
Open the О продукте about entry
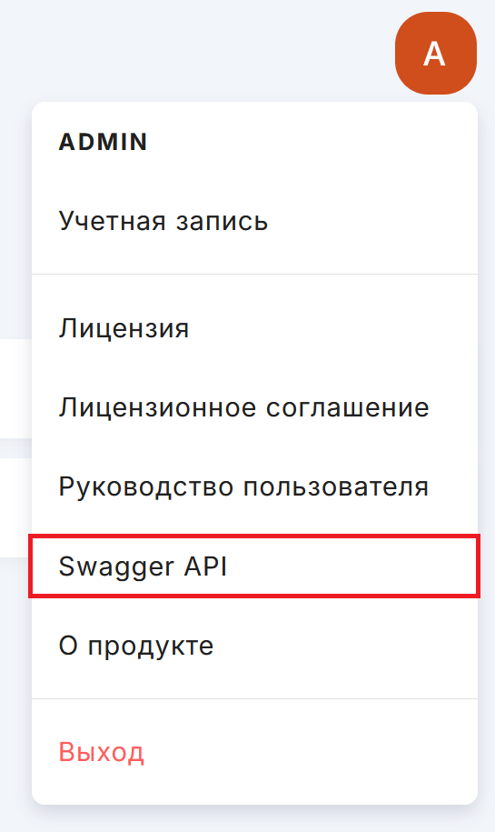tap(254, 646)
